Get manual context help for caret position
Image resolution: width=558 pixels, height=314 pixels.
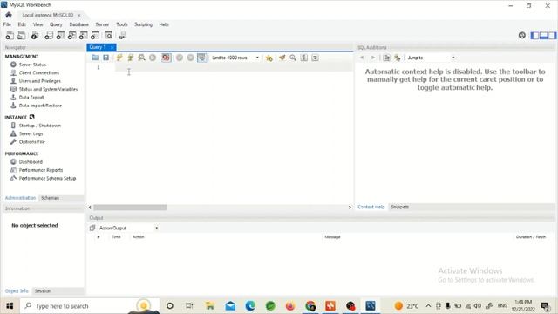pyautogui.click(x=386, y=58)
